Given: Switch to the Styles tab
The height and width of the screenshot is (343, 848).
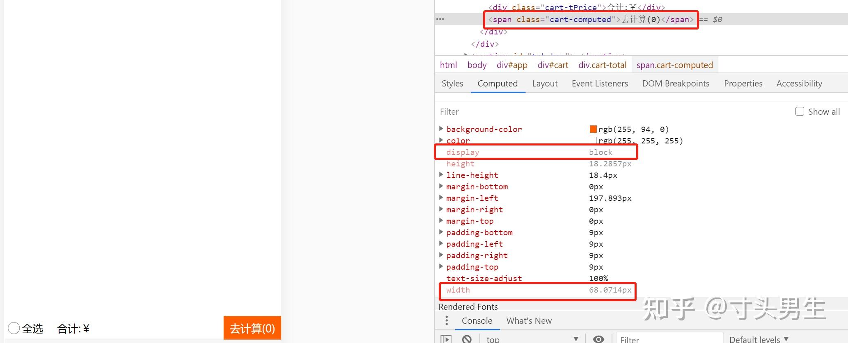Looking at the screenshot, I should pos(452,84).
